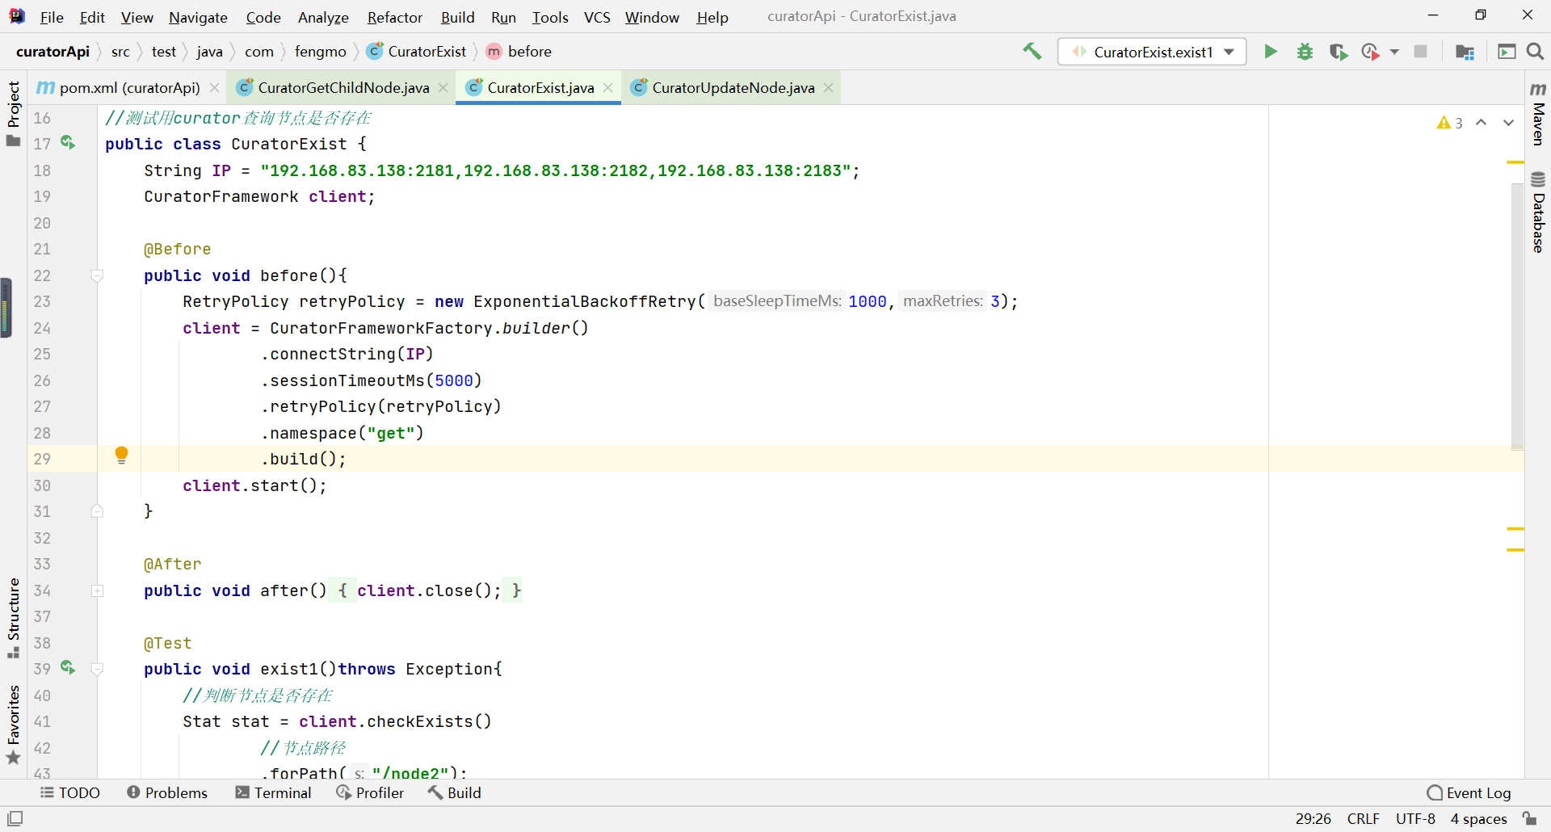Open Search Everywhere magnifier icon
The image size is (1551, 832).
pos(1535,52)
